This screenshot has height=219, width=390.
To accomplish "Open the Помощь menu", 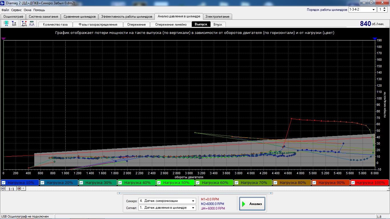I will pos(39,10).
